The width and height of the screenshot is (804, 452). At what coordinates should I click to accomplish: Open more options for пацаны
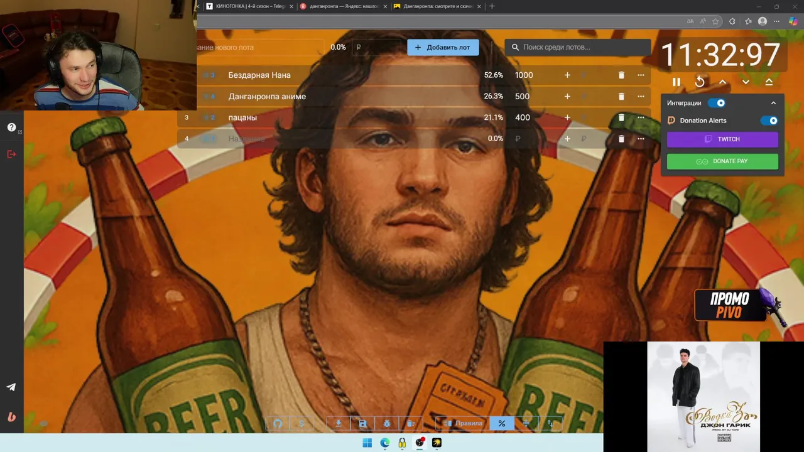click(641, 117)
